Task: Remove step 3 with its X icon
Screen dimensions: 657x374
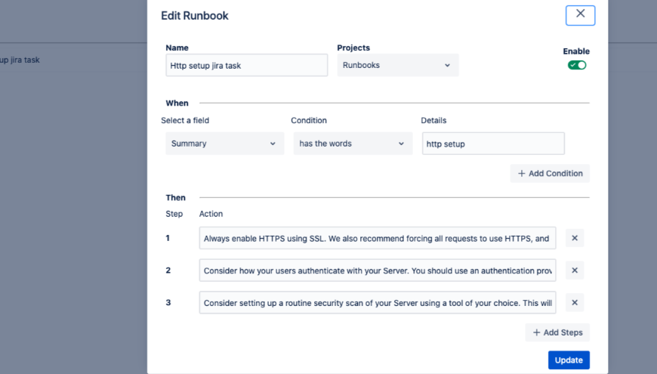Action: [x=574, y=303]
